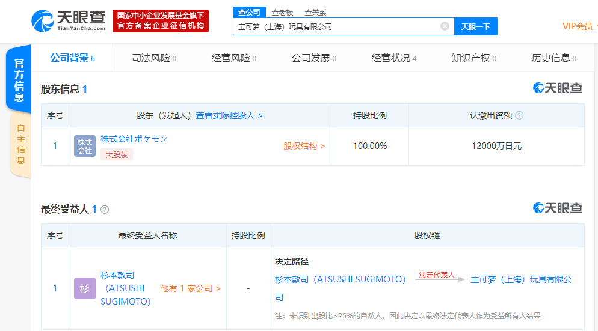The height and width of the screenshot is (331, 598).
Task: Click the help icon beside 认缴出资额
Action: coord(519,115)
